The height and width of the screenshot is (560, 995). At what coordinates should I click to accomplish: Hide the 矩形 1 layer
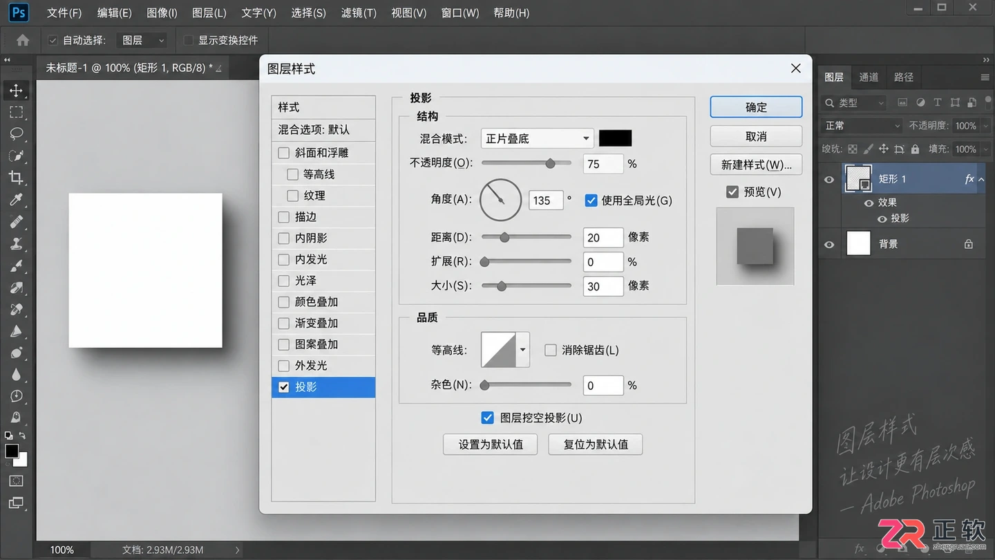pos(829,180)
